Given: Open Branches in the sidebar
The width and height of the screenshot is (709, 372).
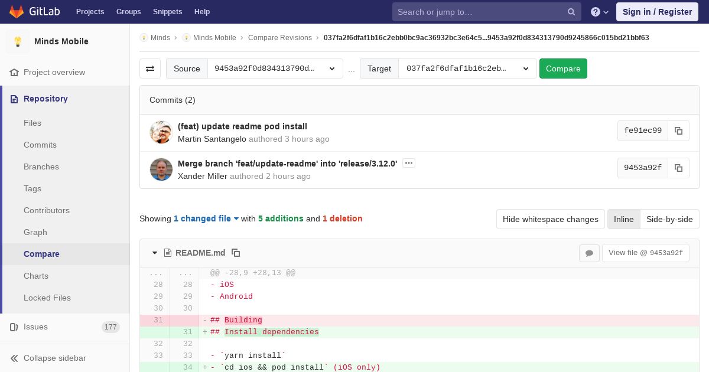Looking at the screenshot, I should (x=41, y=167).
